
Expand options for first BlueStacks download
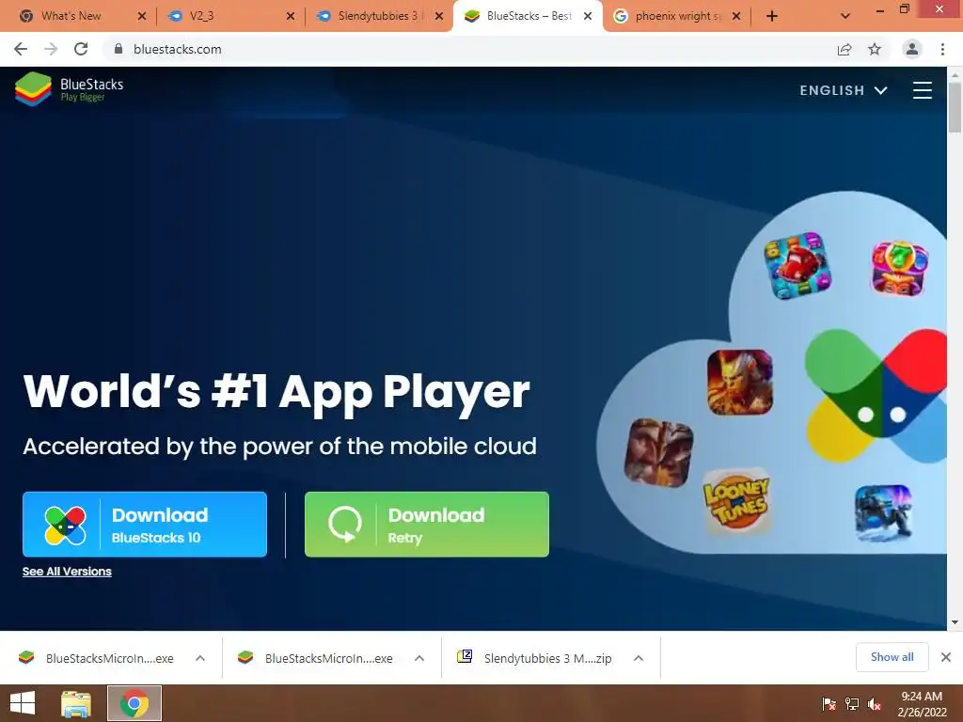pos(200,658)
